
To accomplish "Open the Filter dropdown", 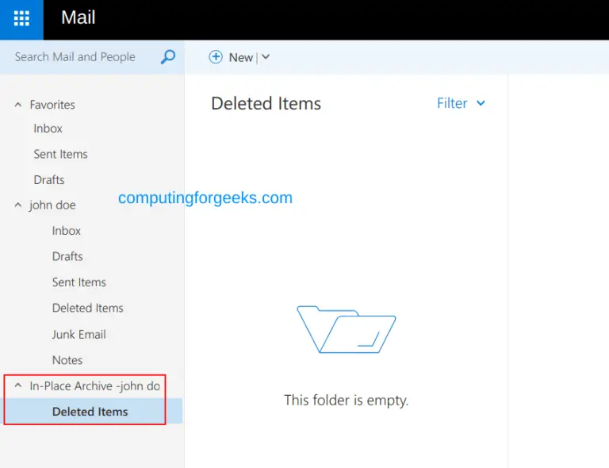I will 461,103.
